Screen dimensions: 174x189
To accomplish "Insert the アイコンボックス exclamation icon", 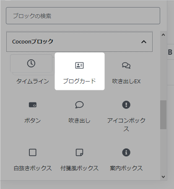I will point(126,105).
